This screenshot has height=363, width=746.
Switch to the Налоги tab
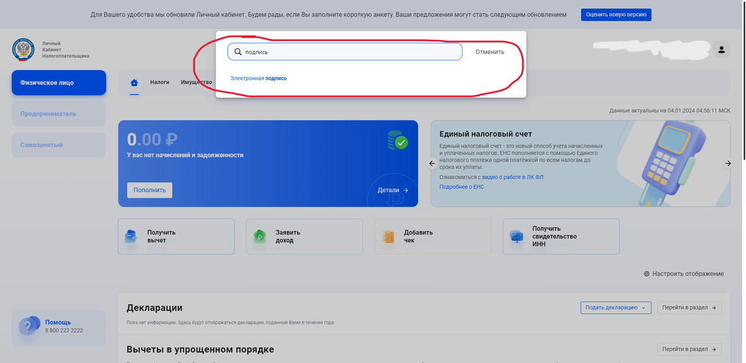160,81
